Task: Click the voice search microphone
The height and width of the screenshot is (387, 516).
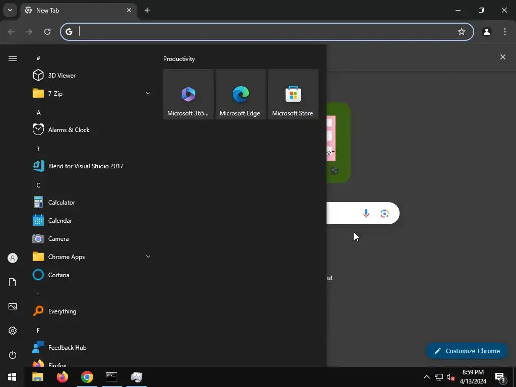Action: pos(366,213)
